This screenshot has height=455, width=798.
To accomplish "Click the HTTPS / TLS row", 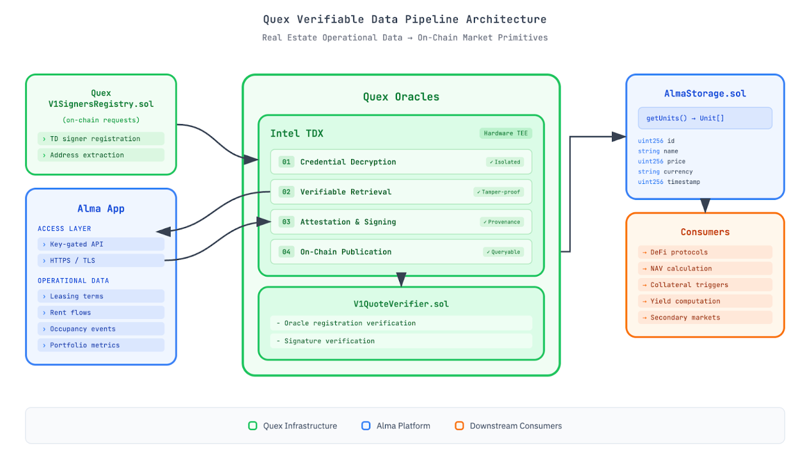I will tap(101, 260).
